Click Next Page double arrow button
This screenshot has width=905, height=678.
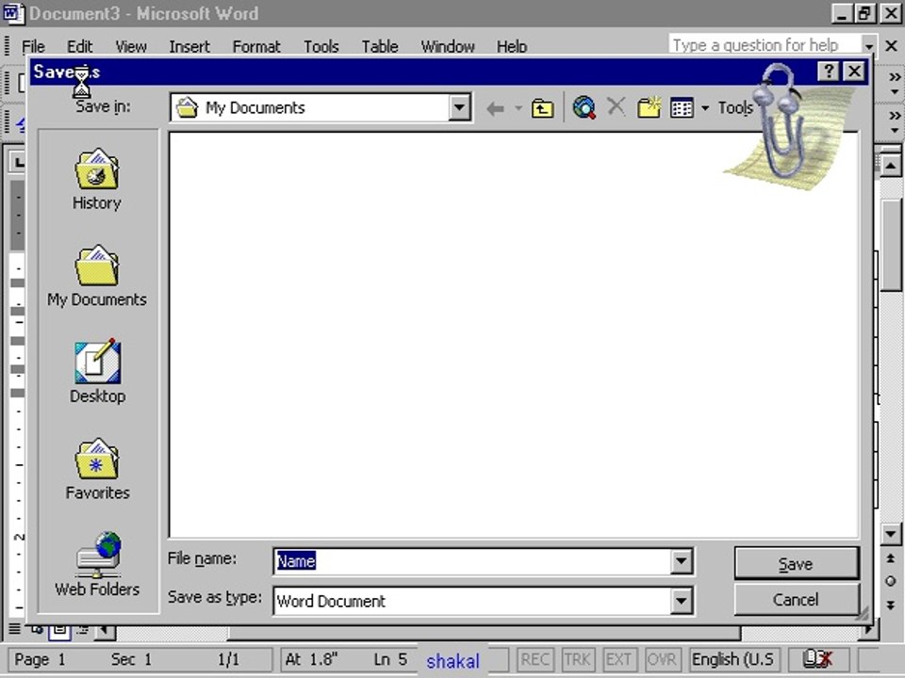[x=891, y=605]
